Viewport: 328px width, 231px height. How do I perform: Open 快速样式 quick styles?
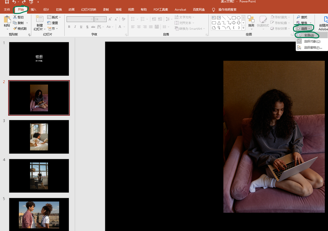[x=263, y=22]
